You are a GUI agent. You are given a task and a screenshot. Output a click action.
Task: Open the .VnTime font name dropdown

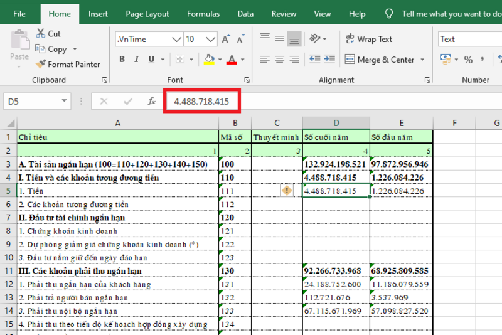tap(176, 39)
